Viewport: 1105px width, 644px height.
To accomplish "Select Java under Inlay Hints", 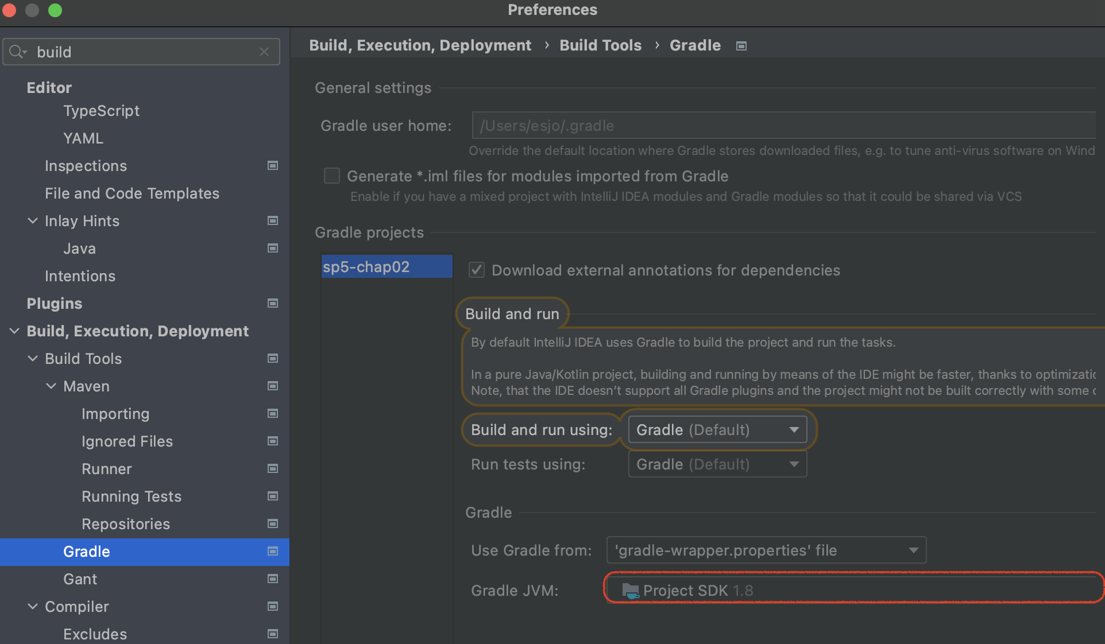I will click(79, 248).
